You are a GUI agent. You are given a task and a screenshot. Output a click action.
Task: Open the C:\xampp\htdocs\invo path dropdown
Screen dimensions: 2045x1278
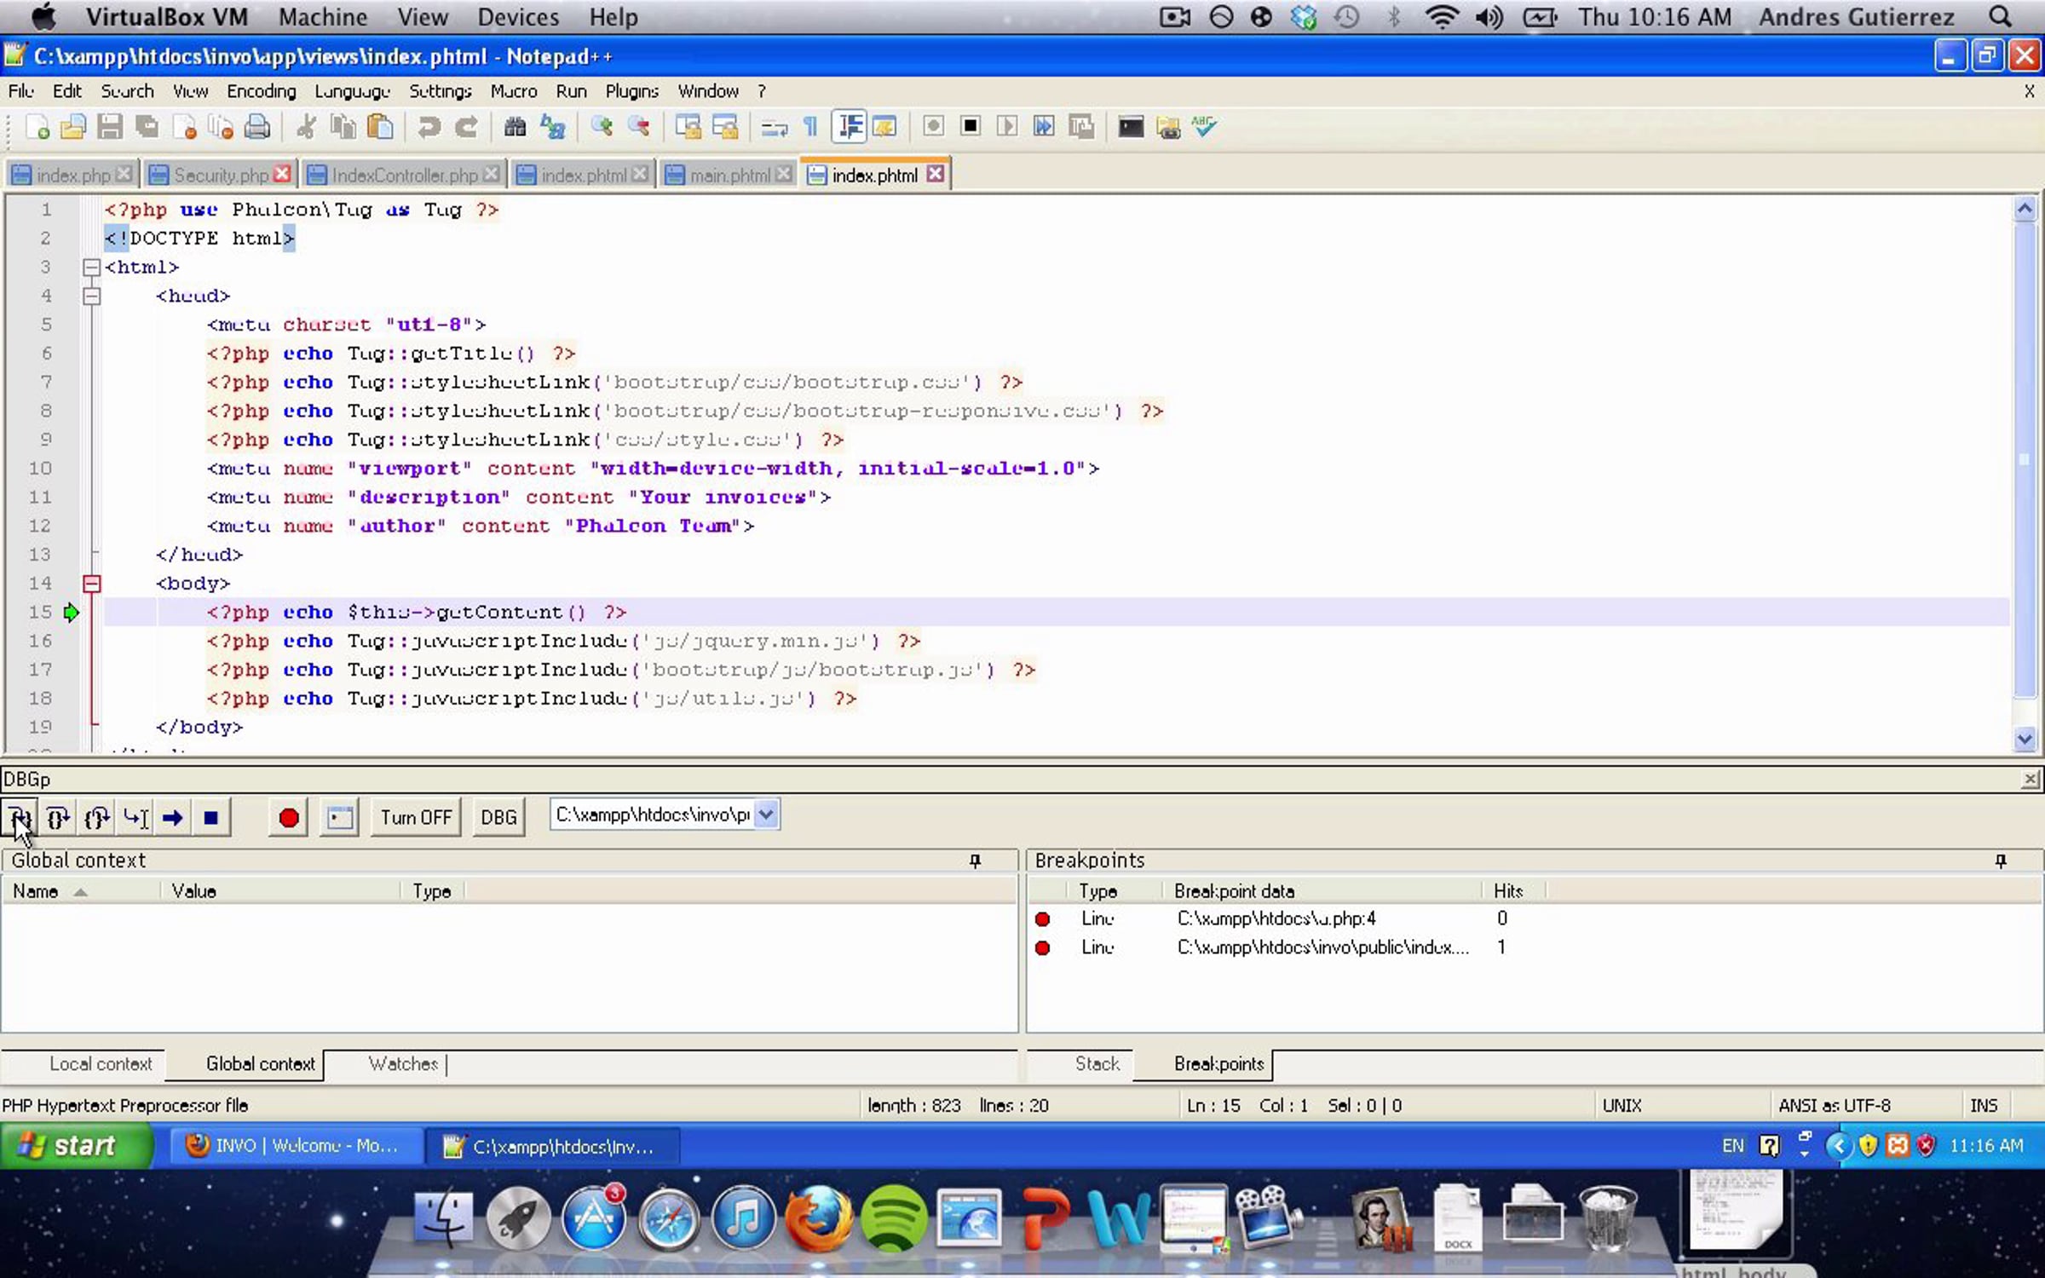pos(766,815)
